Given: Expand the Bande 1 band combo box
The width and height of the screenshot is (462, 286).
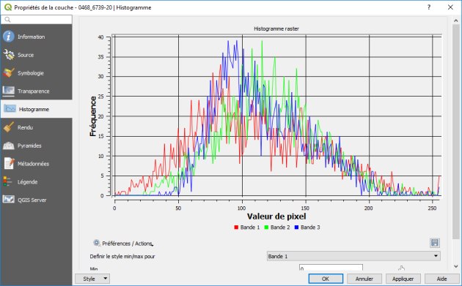Looking at the screenshot, I should point(353,256).
